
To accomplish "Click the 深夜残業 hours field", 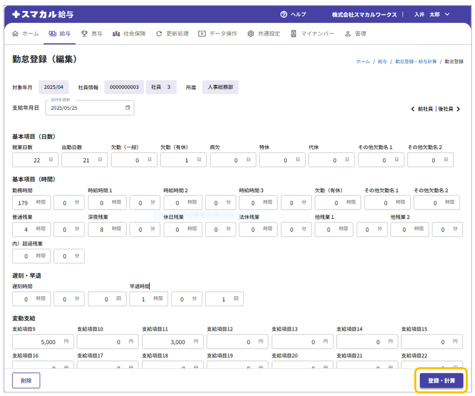I will click(101, 230).
